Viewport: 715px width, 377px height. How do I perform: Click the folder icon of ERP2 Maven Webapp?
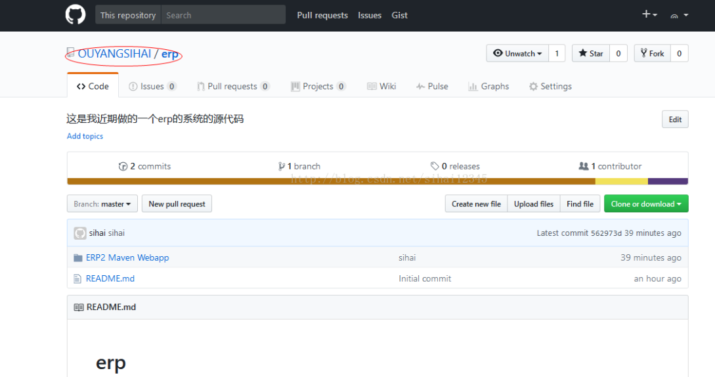pos(78,258)
